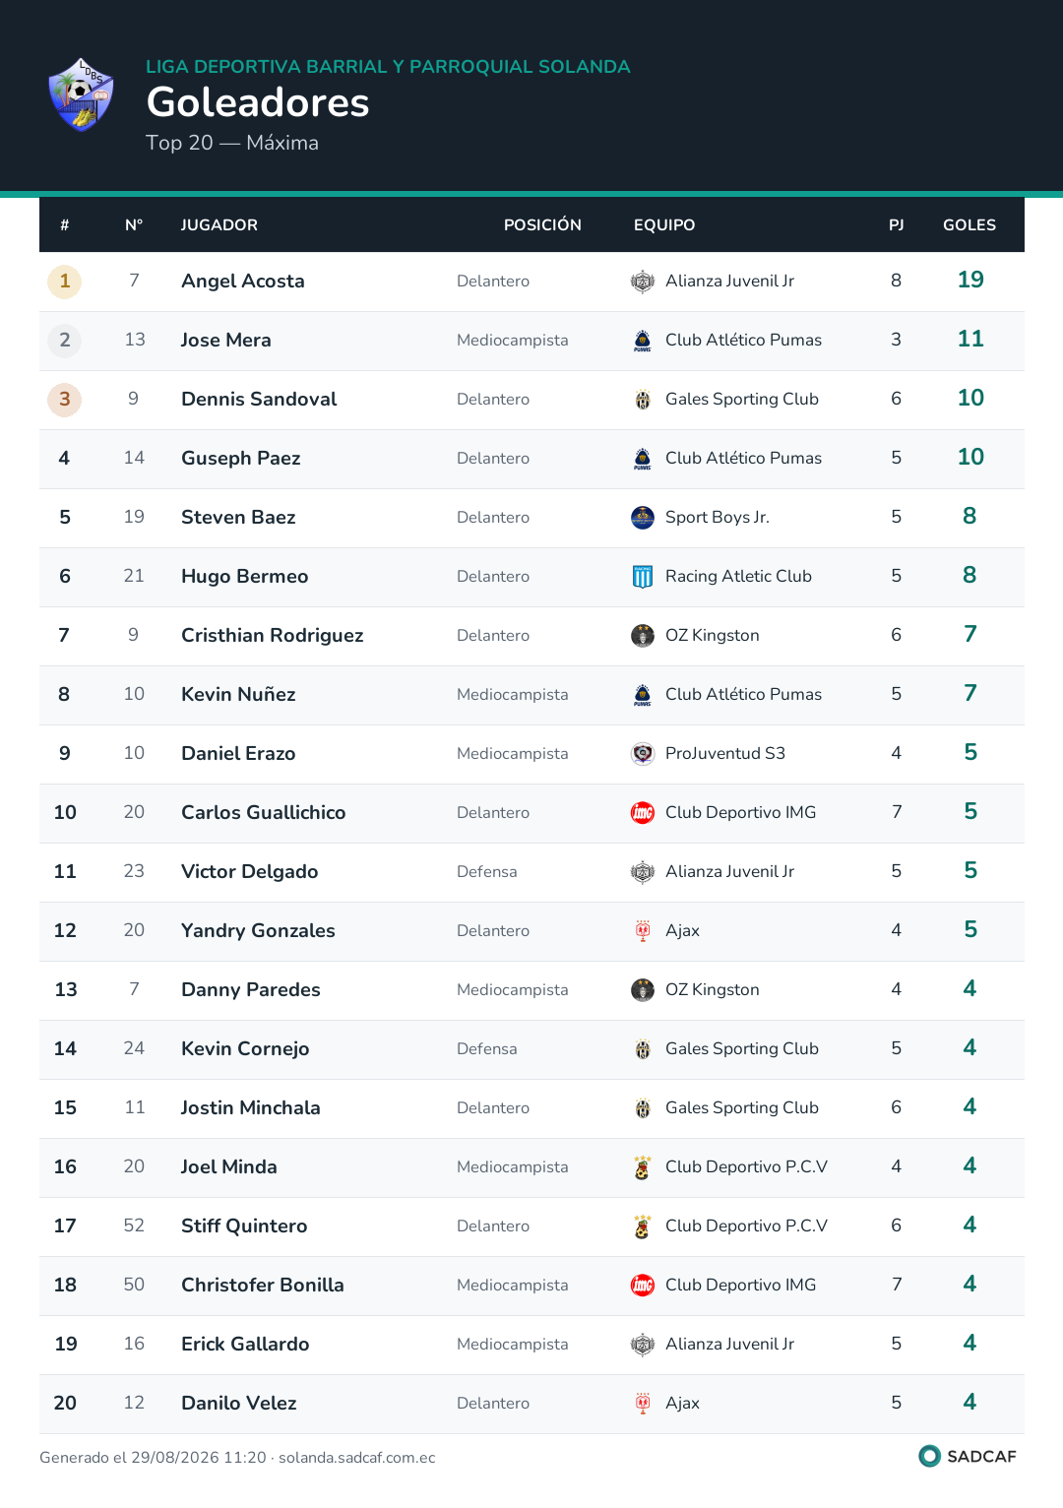Select player name Dennis Sandoval
The width and height of the screenshot is (1063, 1508).
(259, 399)
